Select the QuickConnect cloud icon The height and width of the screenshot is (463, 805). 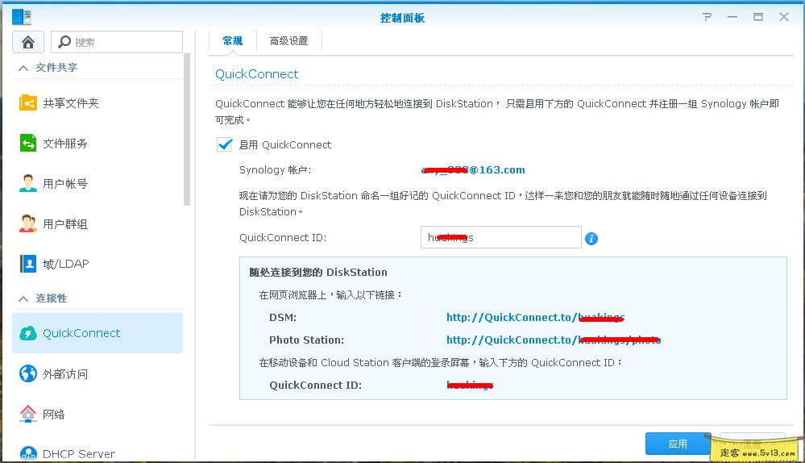point(28,333)
